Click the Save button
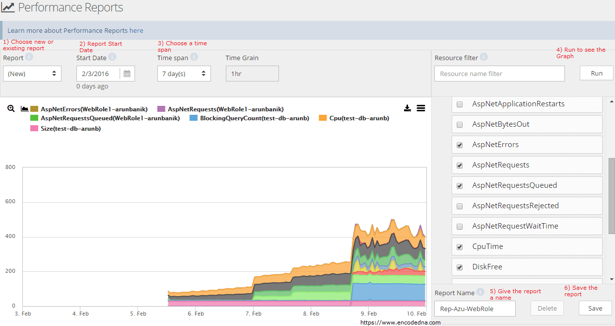 point(595,308)
